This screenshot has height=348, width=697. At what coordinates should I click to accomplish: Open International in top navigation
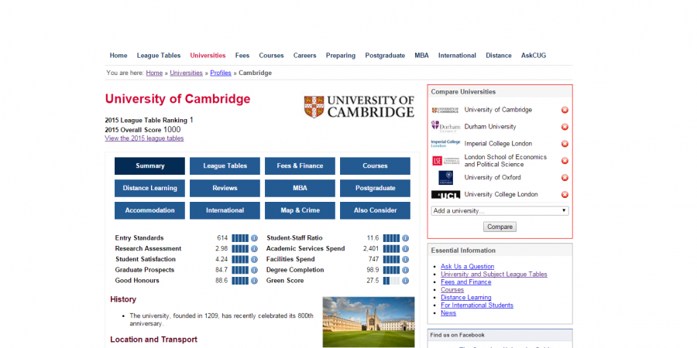click(x=457, y=56)
